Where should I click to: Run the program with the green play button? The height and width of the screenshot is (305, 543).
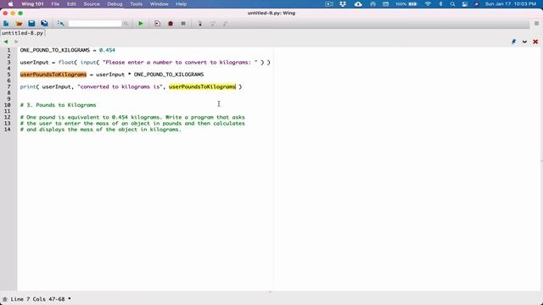tap(141, 24)
